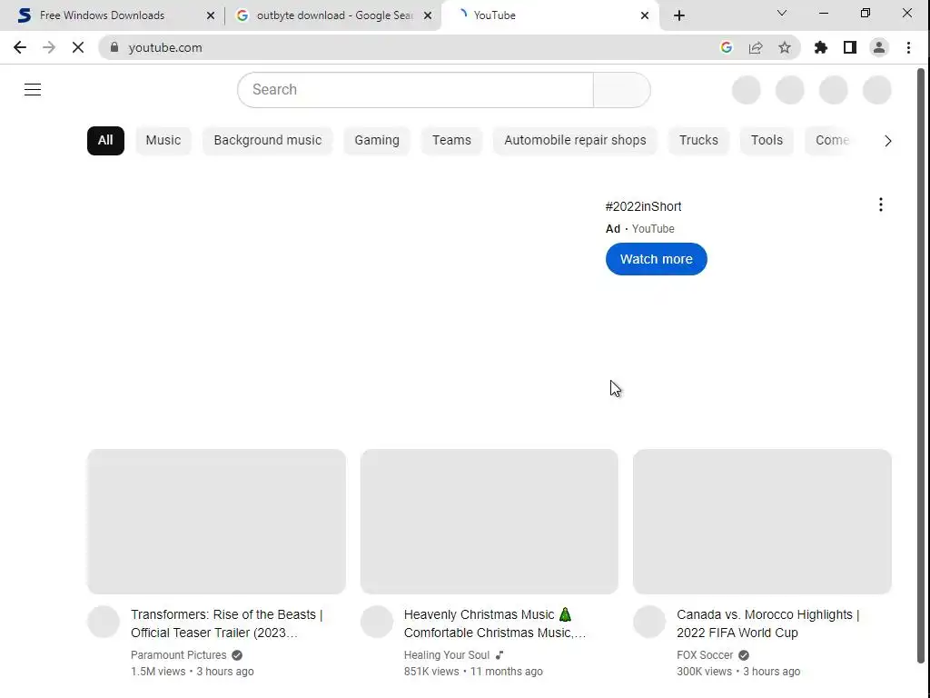
Task: Click Paramount Pictures channel avatar placeholder
Action: click(104, 622)
